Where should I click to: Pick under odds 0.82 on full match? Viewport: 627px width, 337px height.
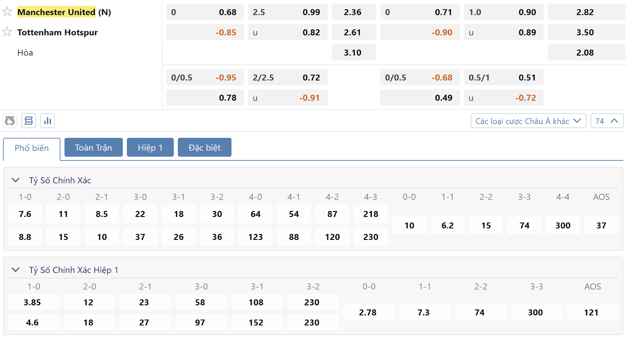tap(288, 32)
